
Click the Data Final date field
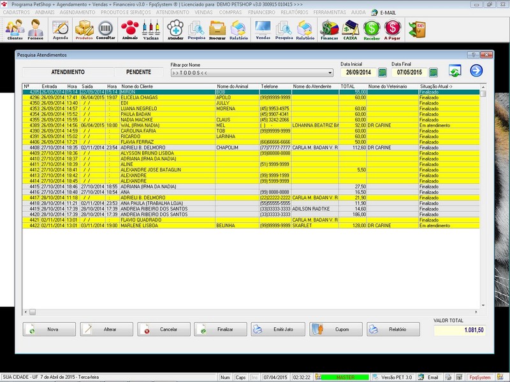[x=409, y=72]
